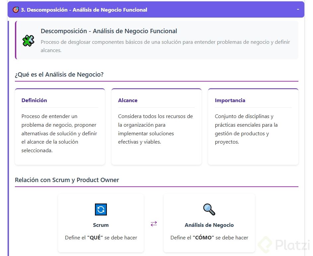This screenshot has height=256, width=313.
Task: Click the 'Análisis de Negocio' card label
Action: tap(209, 225)
